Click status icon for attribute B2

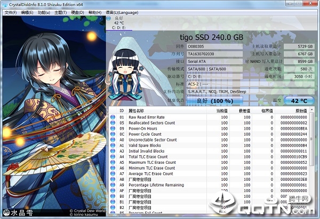[x=113, y=208]
